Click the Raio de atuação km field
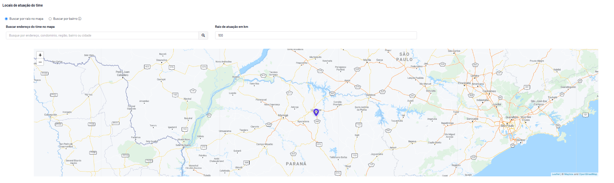Viewport: 614px width, 183px height. [316, 35]
